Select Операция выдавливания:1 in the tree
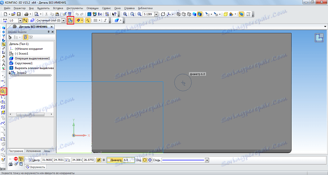This screenshot has height=175, width=328. (x=30, y=58)
